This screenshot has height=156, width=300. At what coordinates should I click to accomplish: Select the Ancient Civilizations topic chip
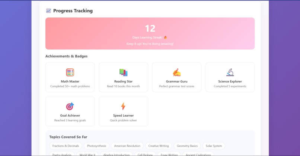coord(198,154)
